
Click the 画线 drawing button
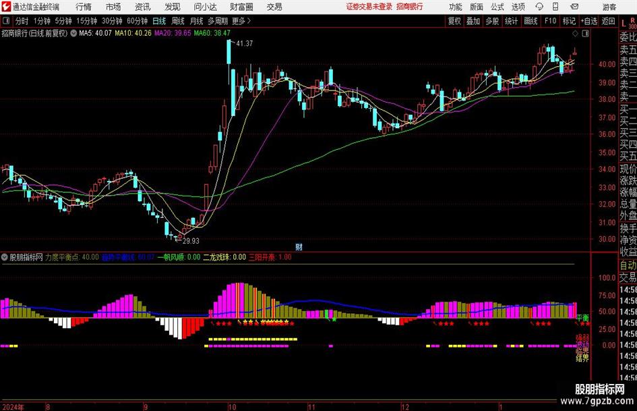[531, 21]
